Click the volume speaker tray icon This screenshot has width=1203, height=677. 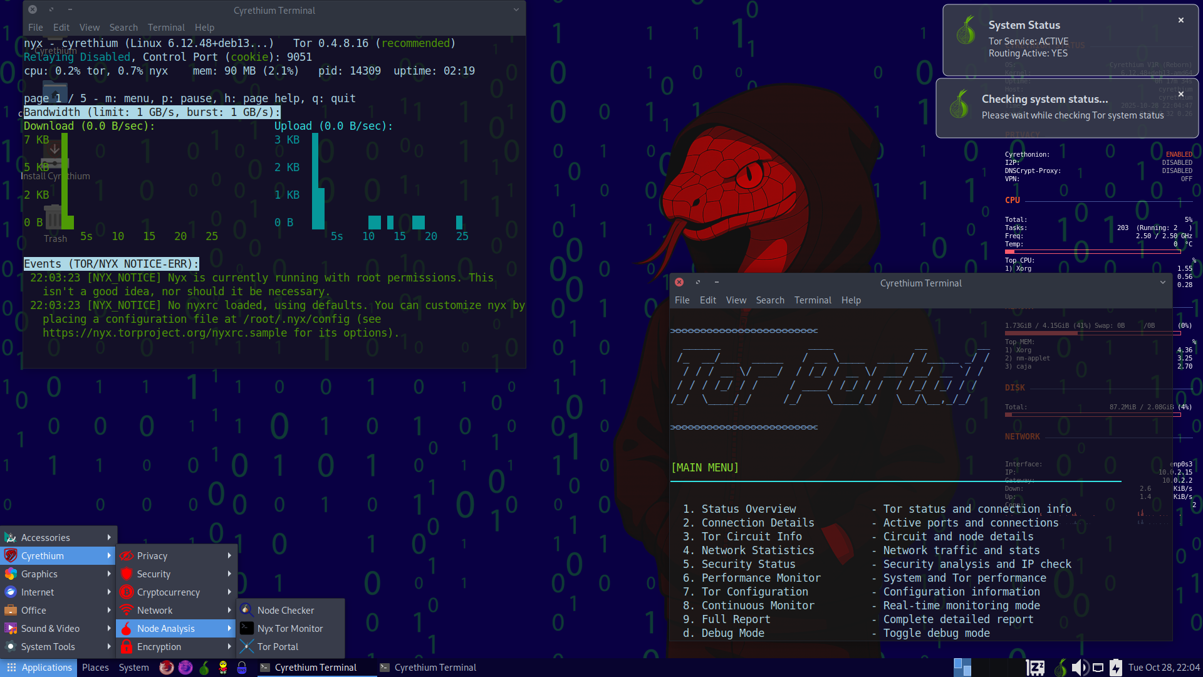pos(1079,668)
